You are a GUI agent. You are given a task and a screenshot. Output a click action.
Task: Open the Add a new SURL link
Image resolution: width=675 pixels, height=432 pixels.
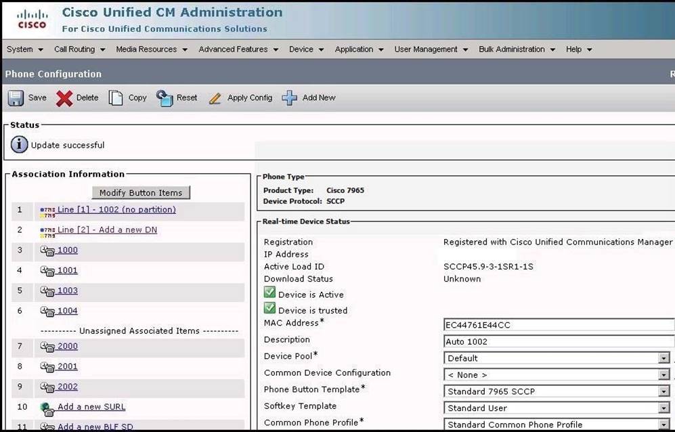pos(91,407)
